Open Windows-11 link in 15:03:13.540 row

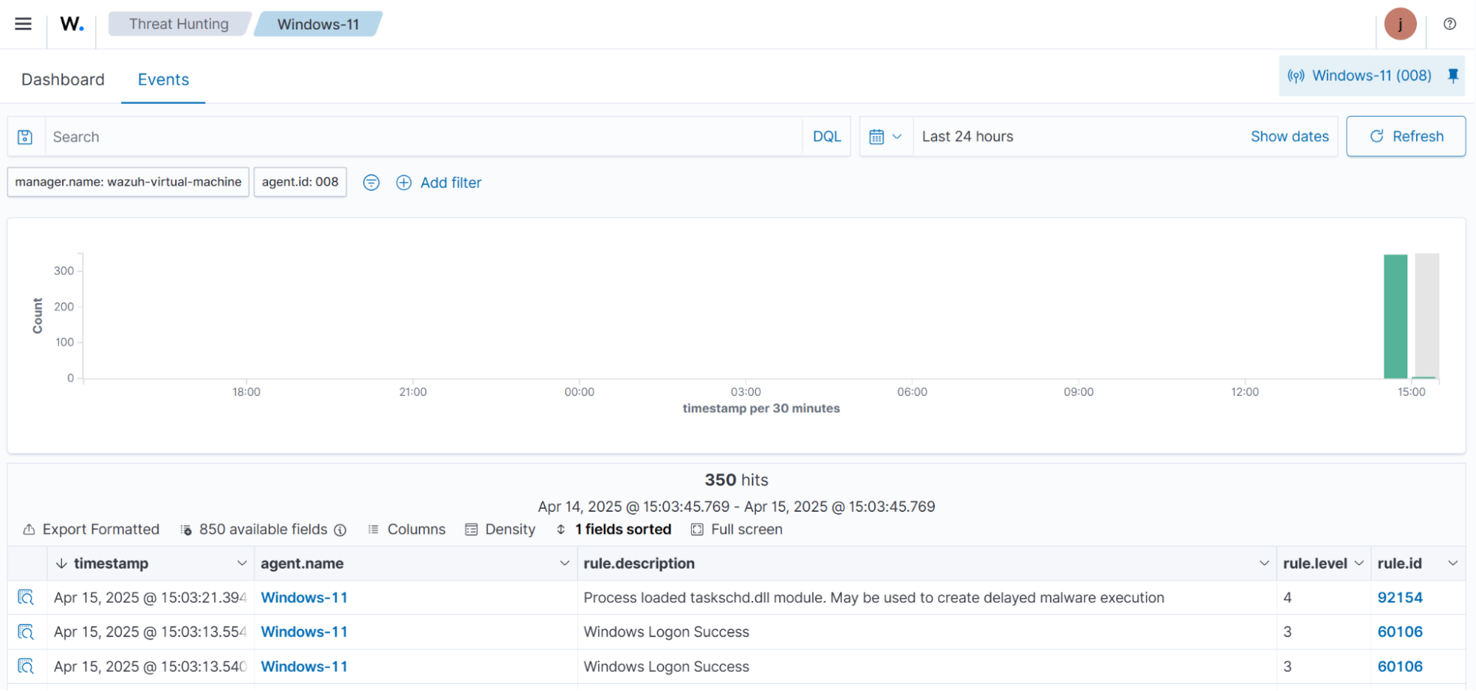click(x=304, y=667)
